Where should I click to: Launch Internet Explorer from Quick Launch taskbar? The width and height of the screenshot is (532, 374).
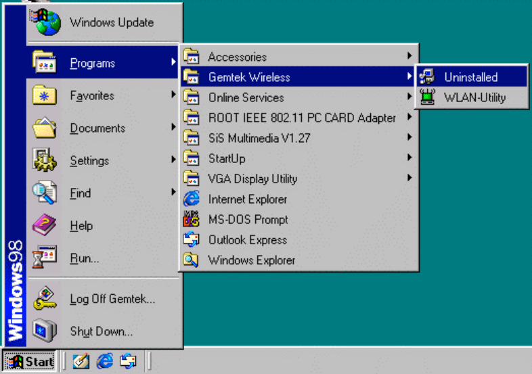(105, 361)
